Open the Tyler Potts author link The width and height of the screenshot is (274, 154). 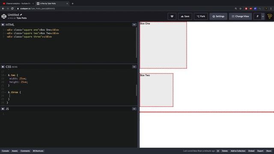coord(22,18)
